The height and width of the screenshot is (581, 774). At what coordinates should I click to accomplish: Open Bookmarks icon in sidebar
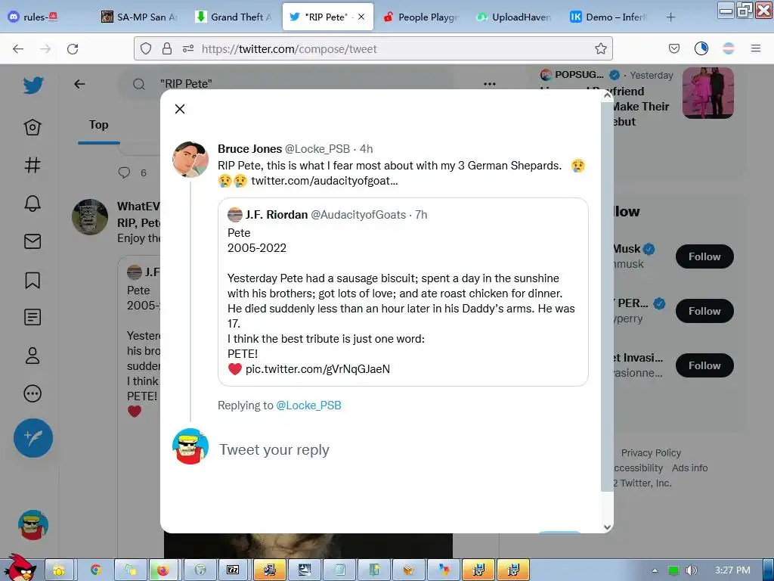tap(33, 280)
